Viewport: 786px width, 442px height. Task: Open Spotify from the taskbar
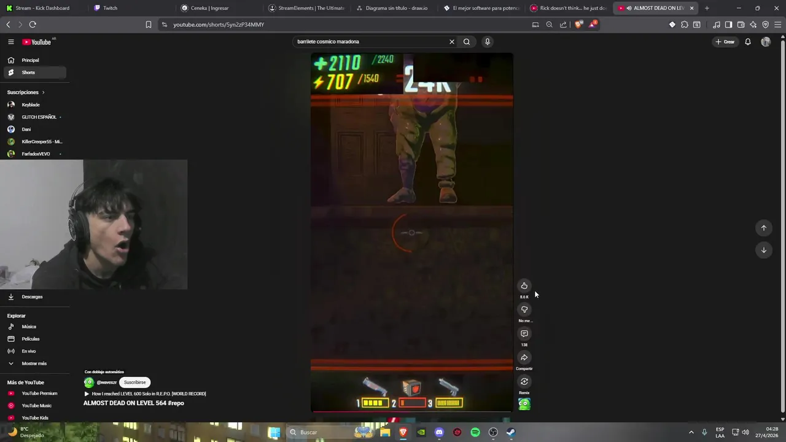point(475,432)
